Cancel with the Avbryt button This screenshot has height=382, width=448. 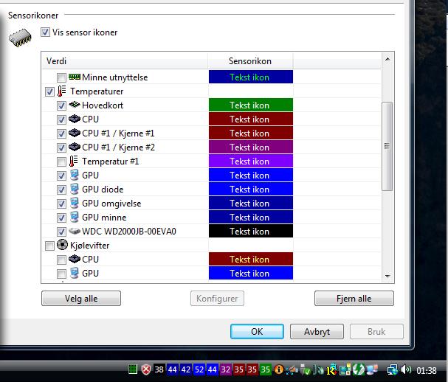point(317,331)
